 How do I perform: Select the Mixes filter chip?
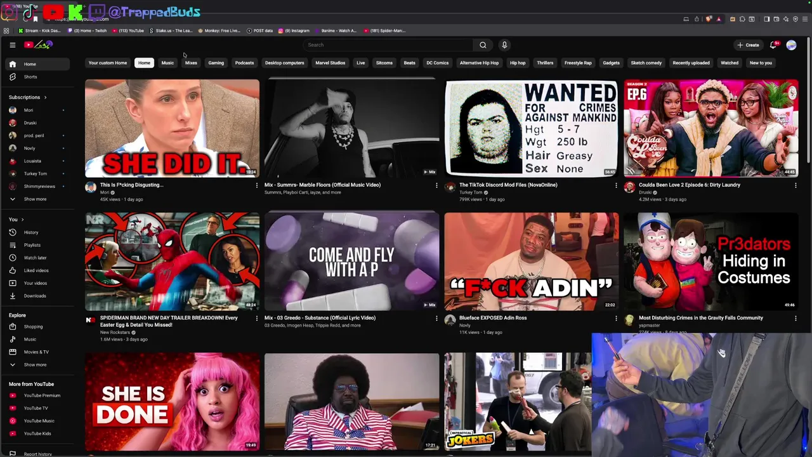[x=191, y=63]
